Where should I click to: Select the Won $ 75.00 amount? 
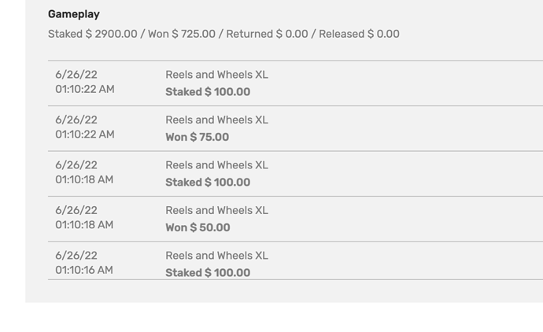197,137
